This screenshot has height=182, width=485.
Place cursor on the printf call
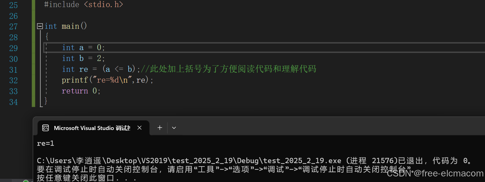tap(108, 80)
